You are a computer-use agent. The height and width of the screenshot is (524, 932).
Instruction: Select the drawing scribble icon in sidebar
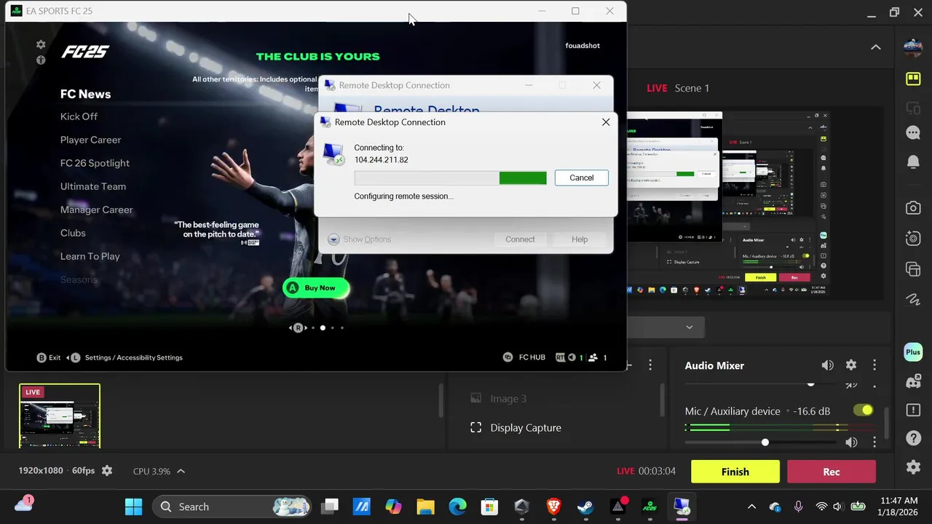pos(913,299)
